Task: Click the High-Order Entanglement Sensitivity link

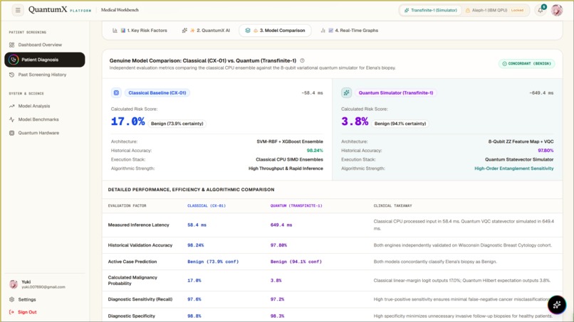Action: click(514, 168)
